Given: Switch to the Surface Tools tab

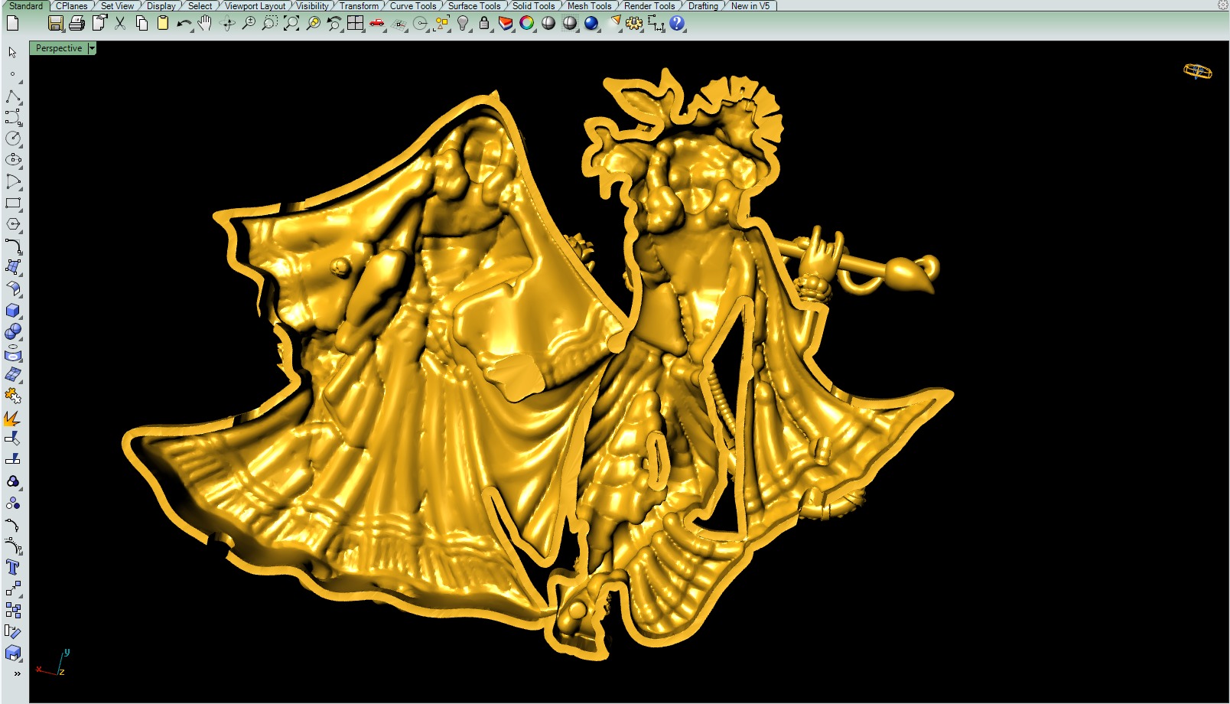Looking at the screenshot, I should [x=473, y=5].
